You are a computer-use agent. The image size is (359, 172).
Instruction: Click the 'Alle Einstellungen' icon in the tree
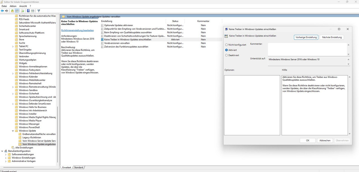pos(13,148)
